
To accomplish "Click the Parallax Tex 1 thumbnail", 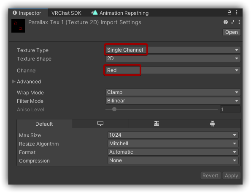I will (18, 26).
